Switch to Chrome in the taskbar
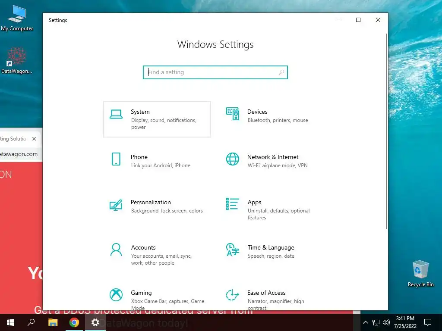Image resolution: width=442 pixels, height=331 pixels. [x=74, y=322]
